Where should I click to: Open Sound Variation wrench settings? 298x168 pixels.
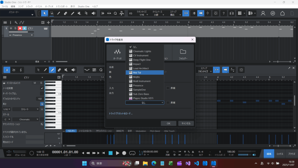tap(42, 124)
